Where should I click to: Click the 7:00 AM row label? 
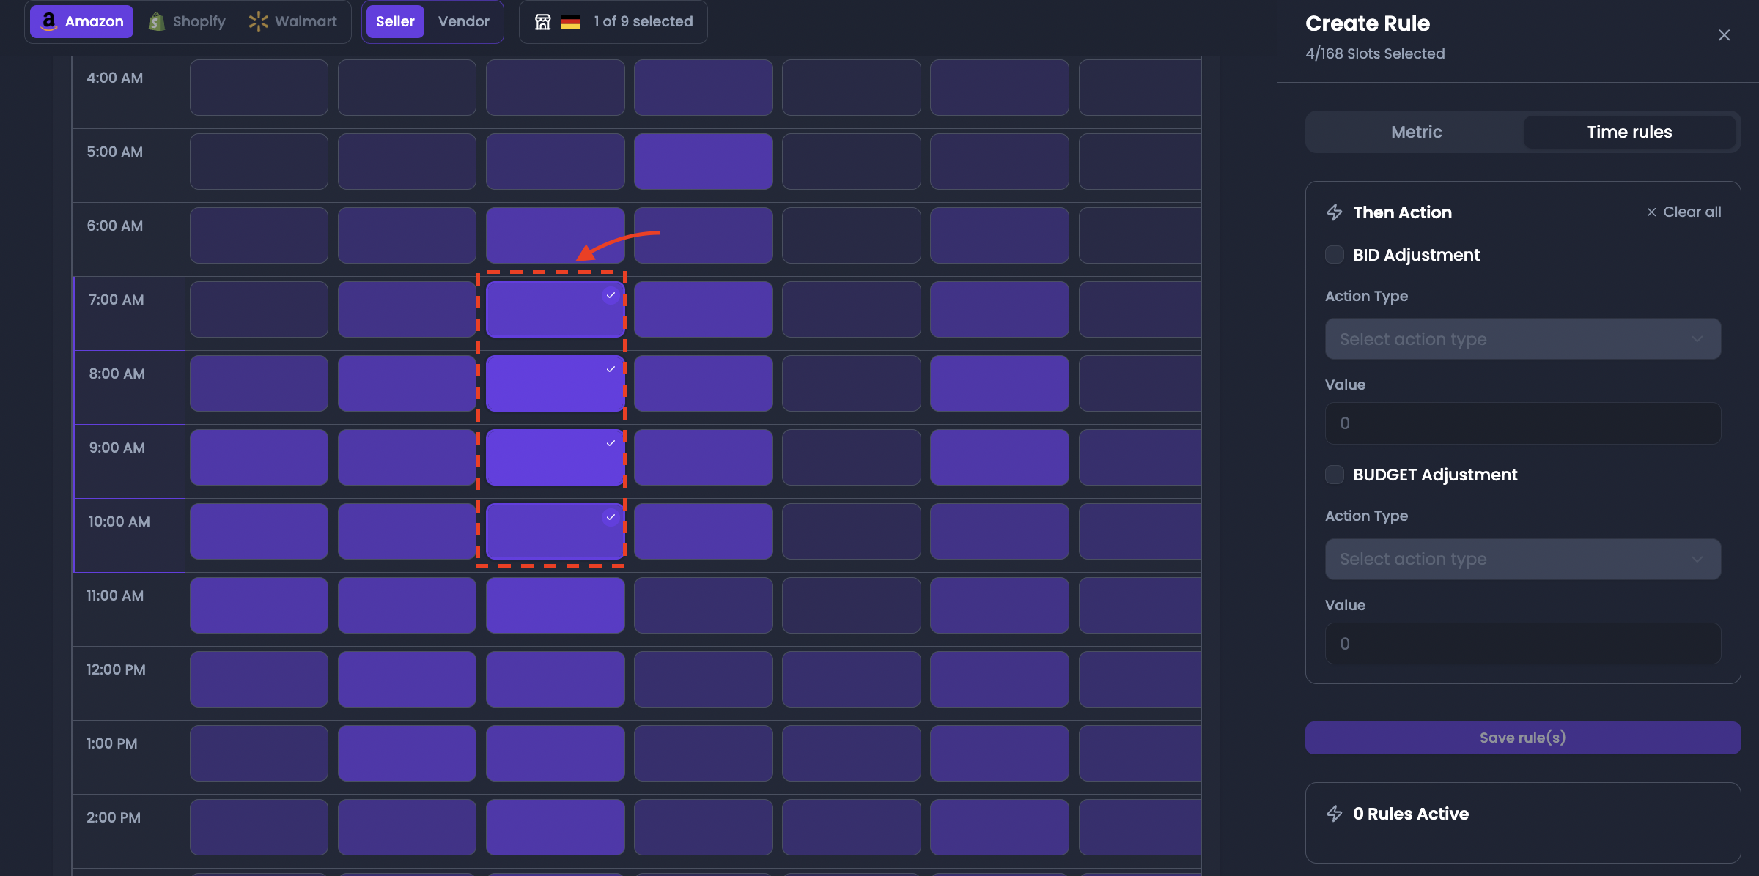pos(117,300)
